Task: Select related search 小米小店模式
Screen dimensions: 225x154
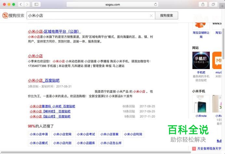Action: [39, 143]
